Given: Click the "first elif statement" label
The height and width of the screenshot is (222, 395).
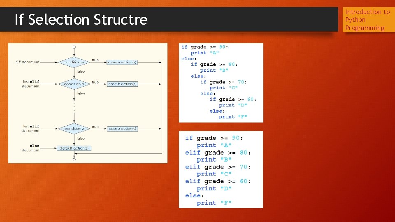Looking at the screenshot, I should (x=30, y=84).
